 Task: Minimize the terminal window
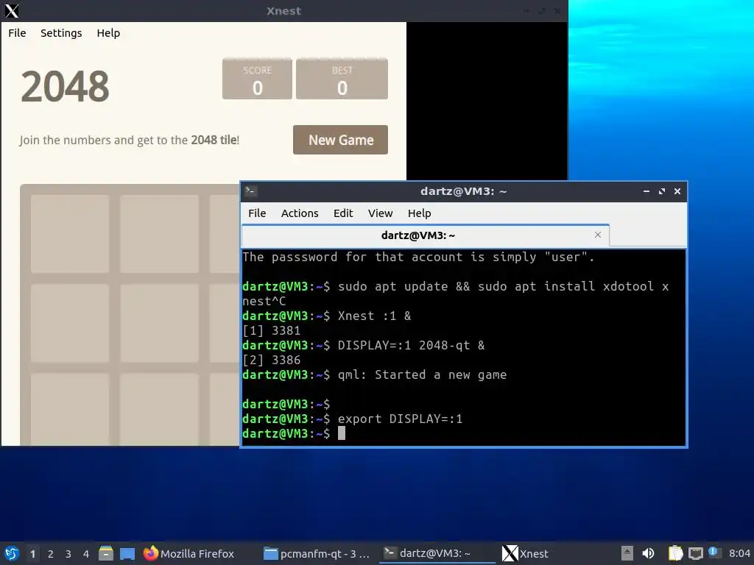[x=646, y=191]
